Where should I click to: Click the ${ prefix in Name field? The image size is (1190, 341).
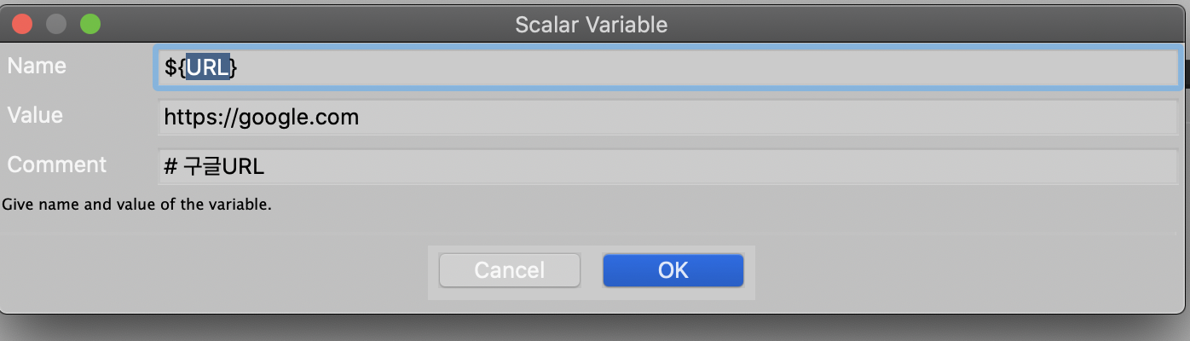tap(176, 68)
